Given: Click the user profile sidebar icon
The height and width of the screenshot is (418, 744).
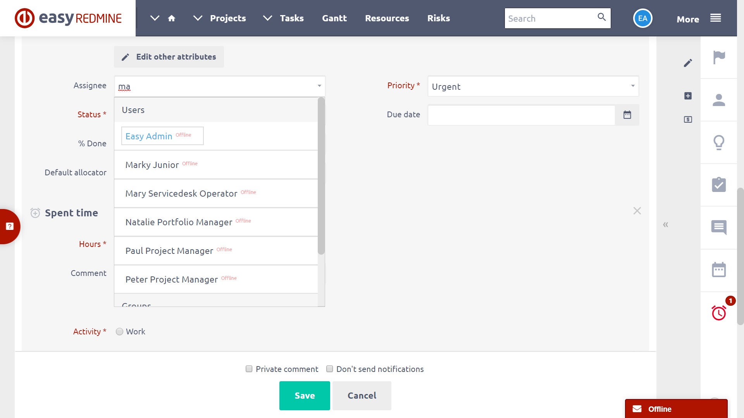Looking at the screenshot, I should [719, 100].
